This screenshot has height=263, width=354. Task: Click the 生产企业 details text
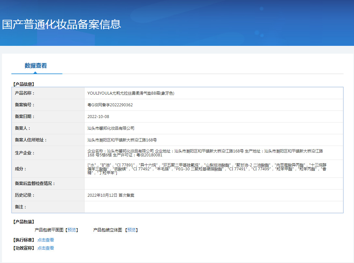pyautogui.click(x=205, y=153)
